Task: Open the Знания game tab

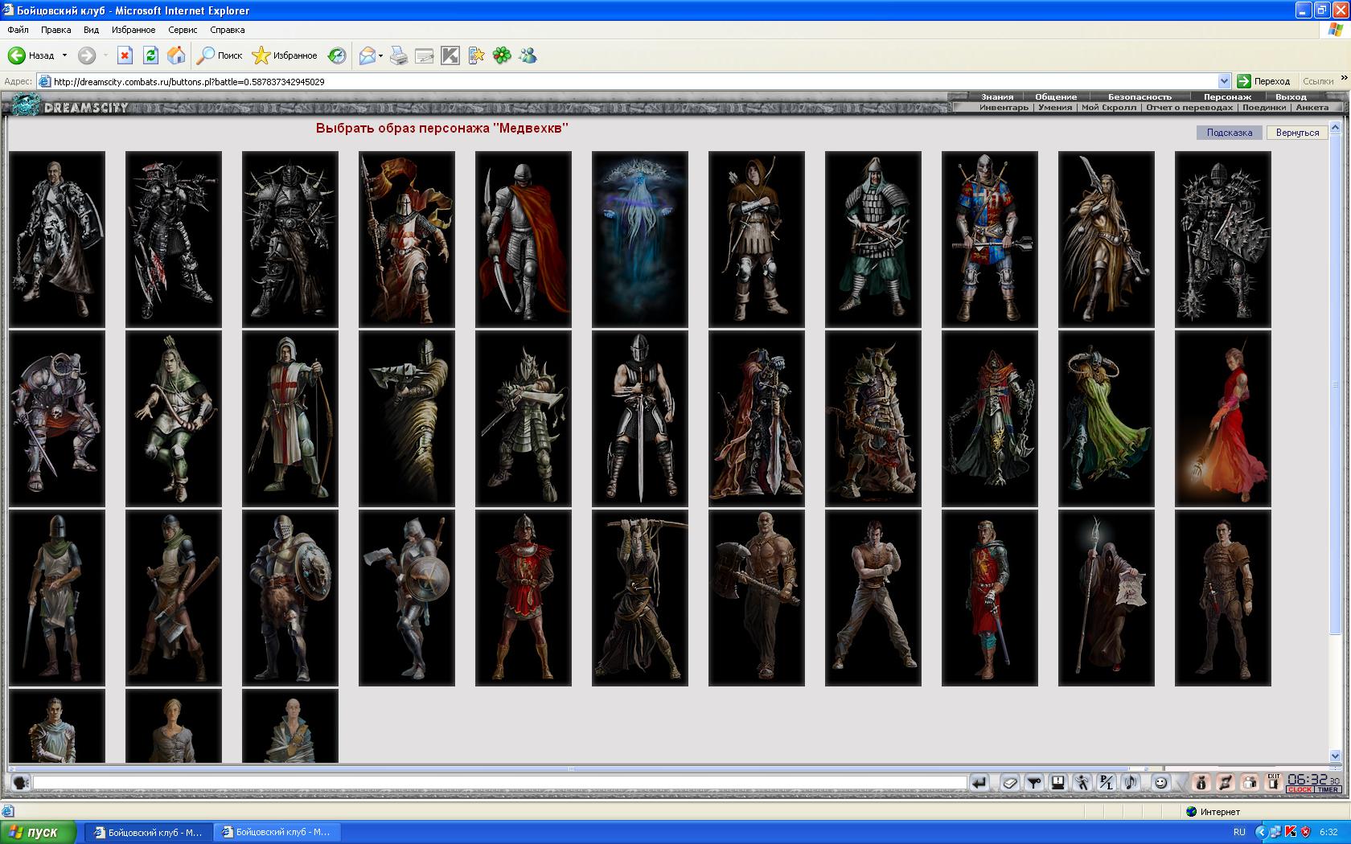Action: click(997, 96)
